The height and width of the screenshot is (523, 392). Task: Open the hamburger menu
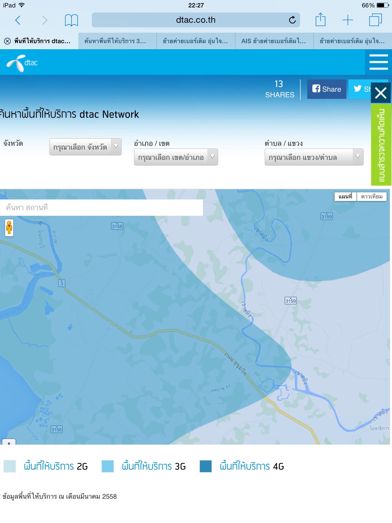378,62
